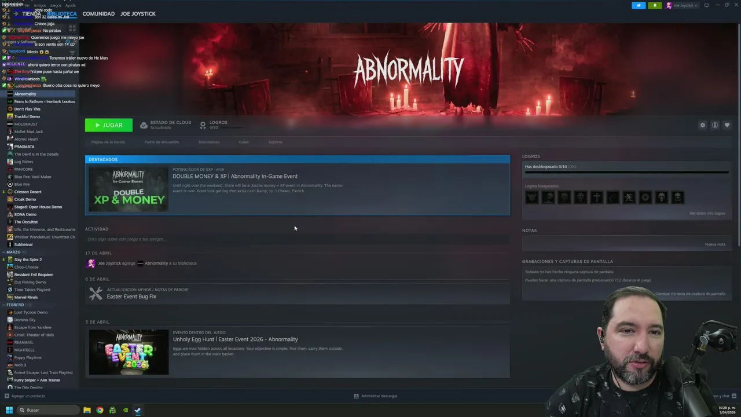
Task: Open Unholy Egg Hunt Easter Event title
Action: point(235,339)
